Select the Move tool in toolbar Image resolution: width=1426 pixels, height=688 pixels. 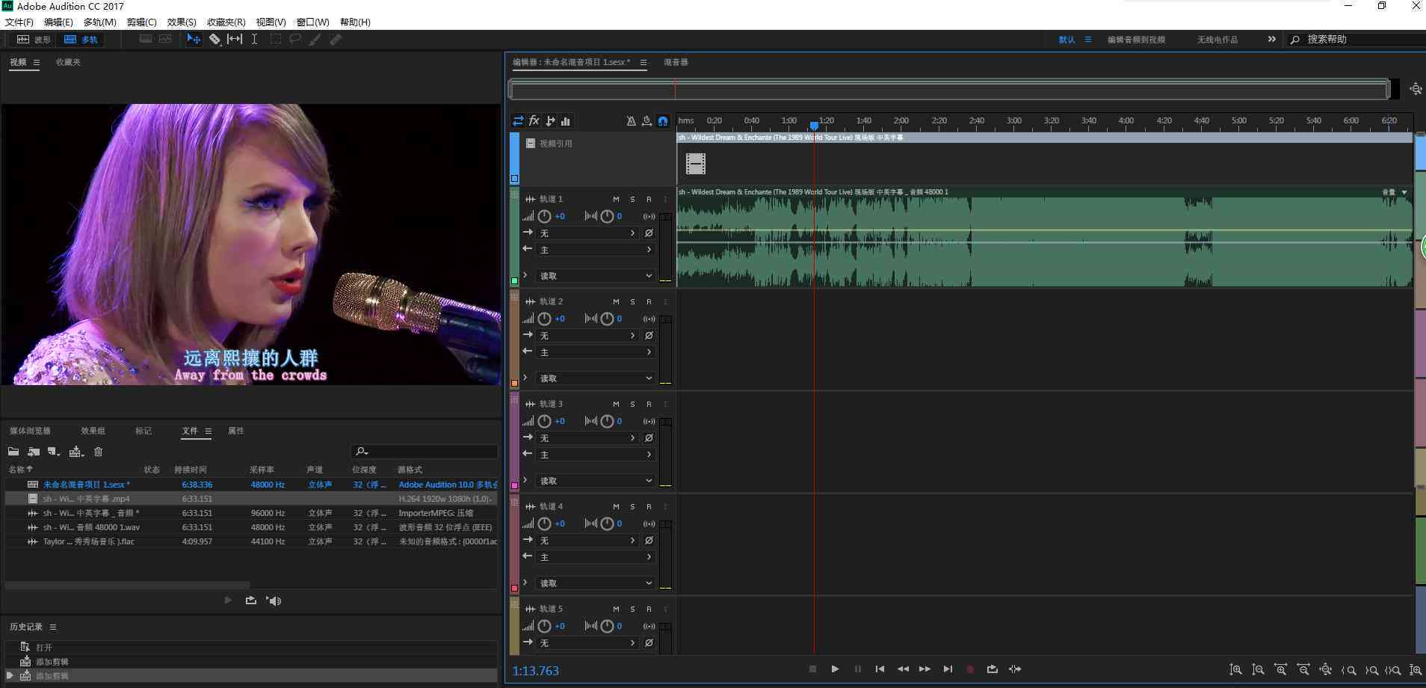click(x=194, y=39)
